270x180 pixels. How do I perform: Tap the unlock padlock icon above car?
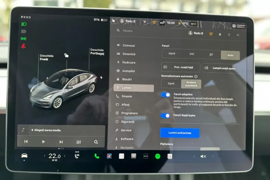click(66, 55)
